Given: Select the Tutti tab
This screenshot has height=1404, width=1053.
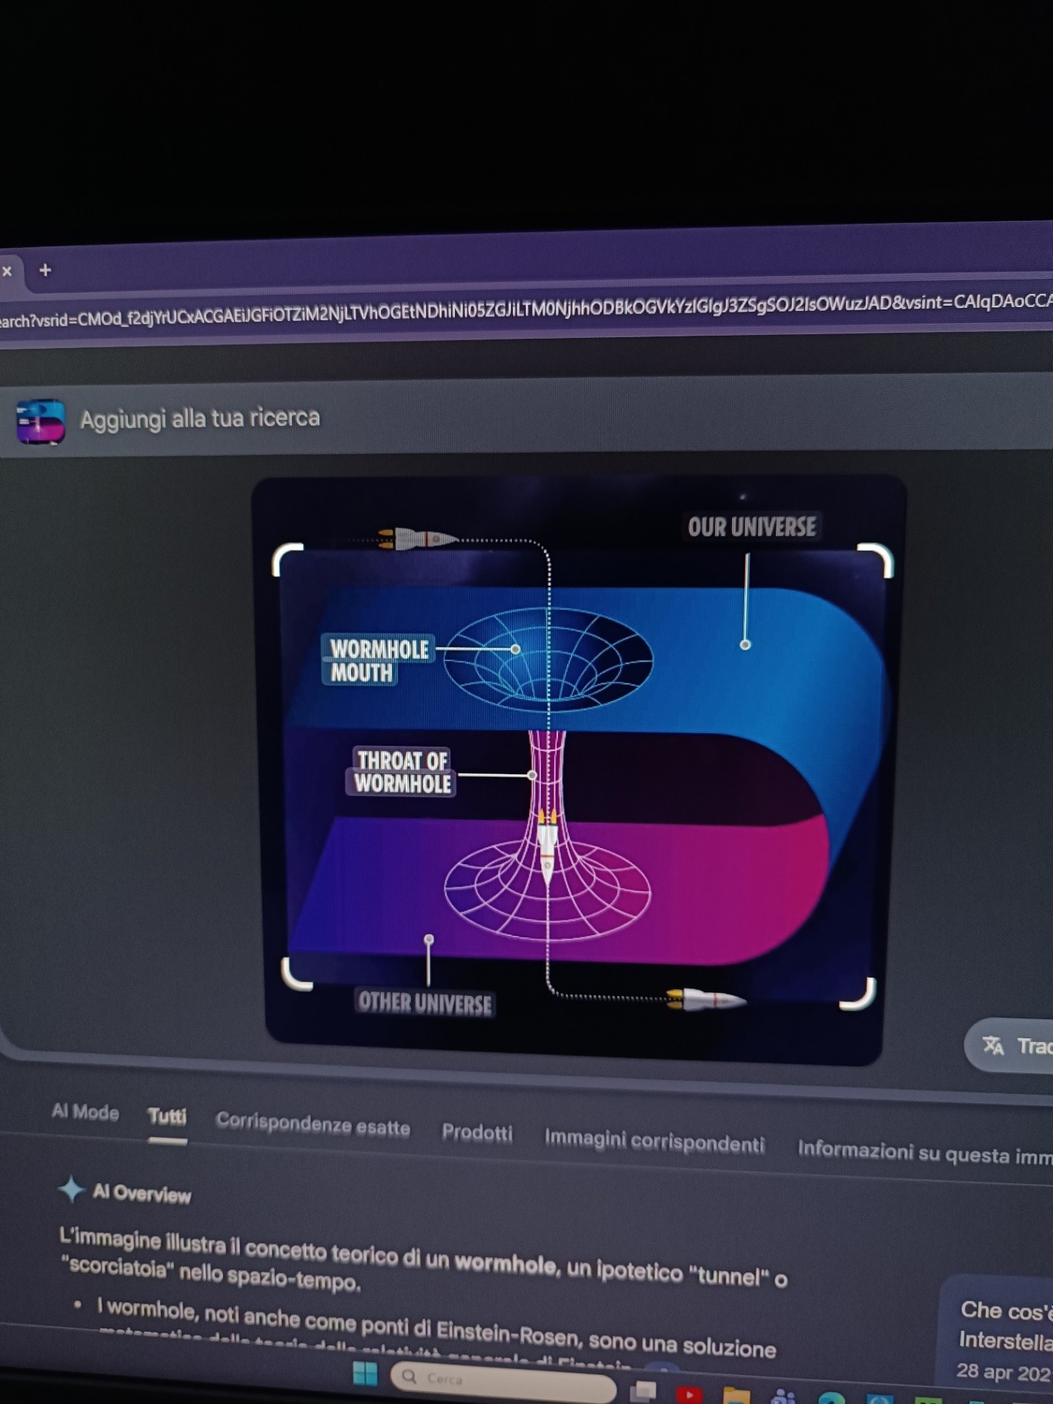Looking at the screenshot, I should pyautogui.click(x=167, y=1117).
